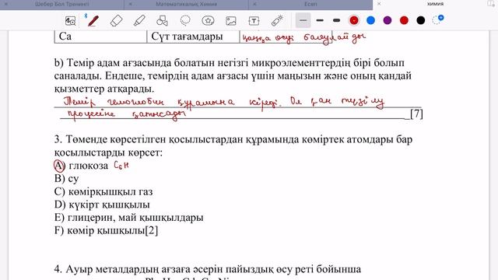Open the new tab icon at top right
The width and height of the screenshot is (498, 280).
491,4
